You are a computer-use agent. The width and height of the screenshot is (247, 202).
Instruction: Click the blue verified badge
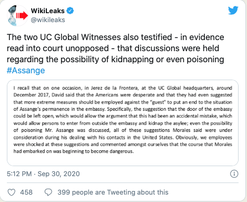tap(70, 11)
